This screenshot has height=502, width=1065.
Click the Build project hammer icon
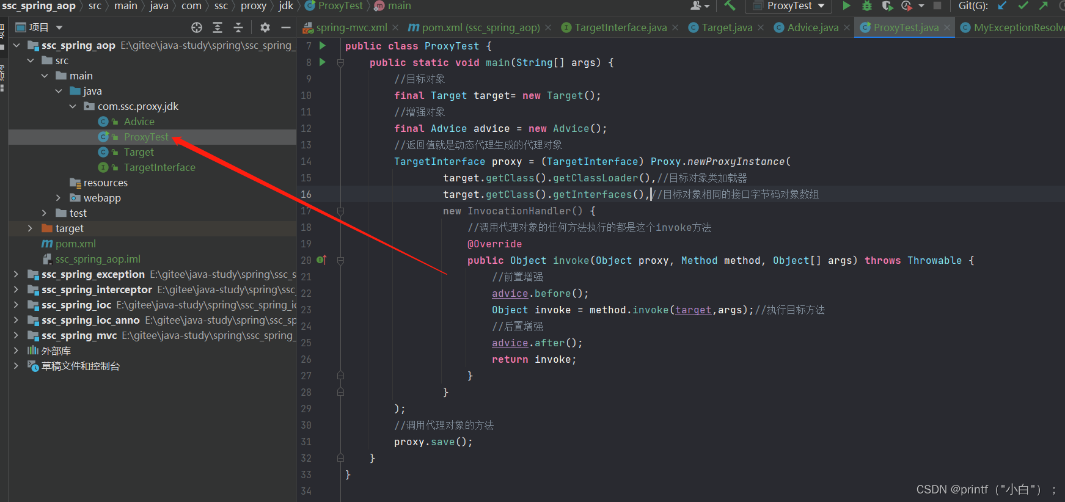[x=730, y=5]
